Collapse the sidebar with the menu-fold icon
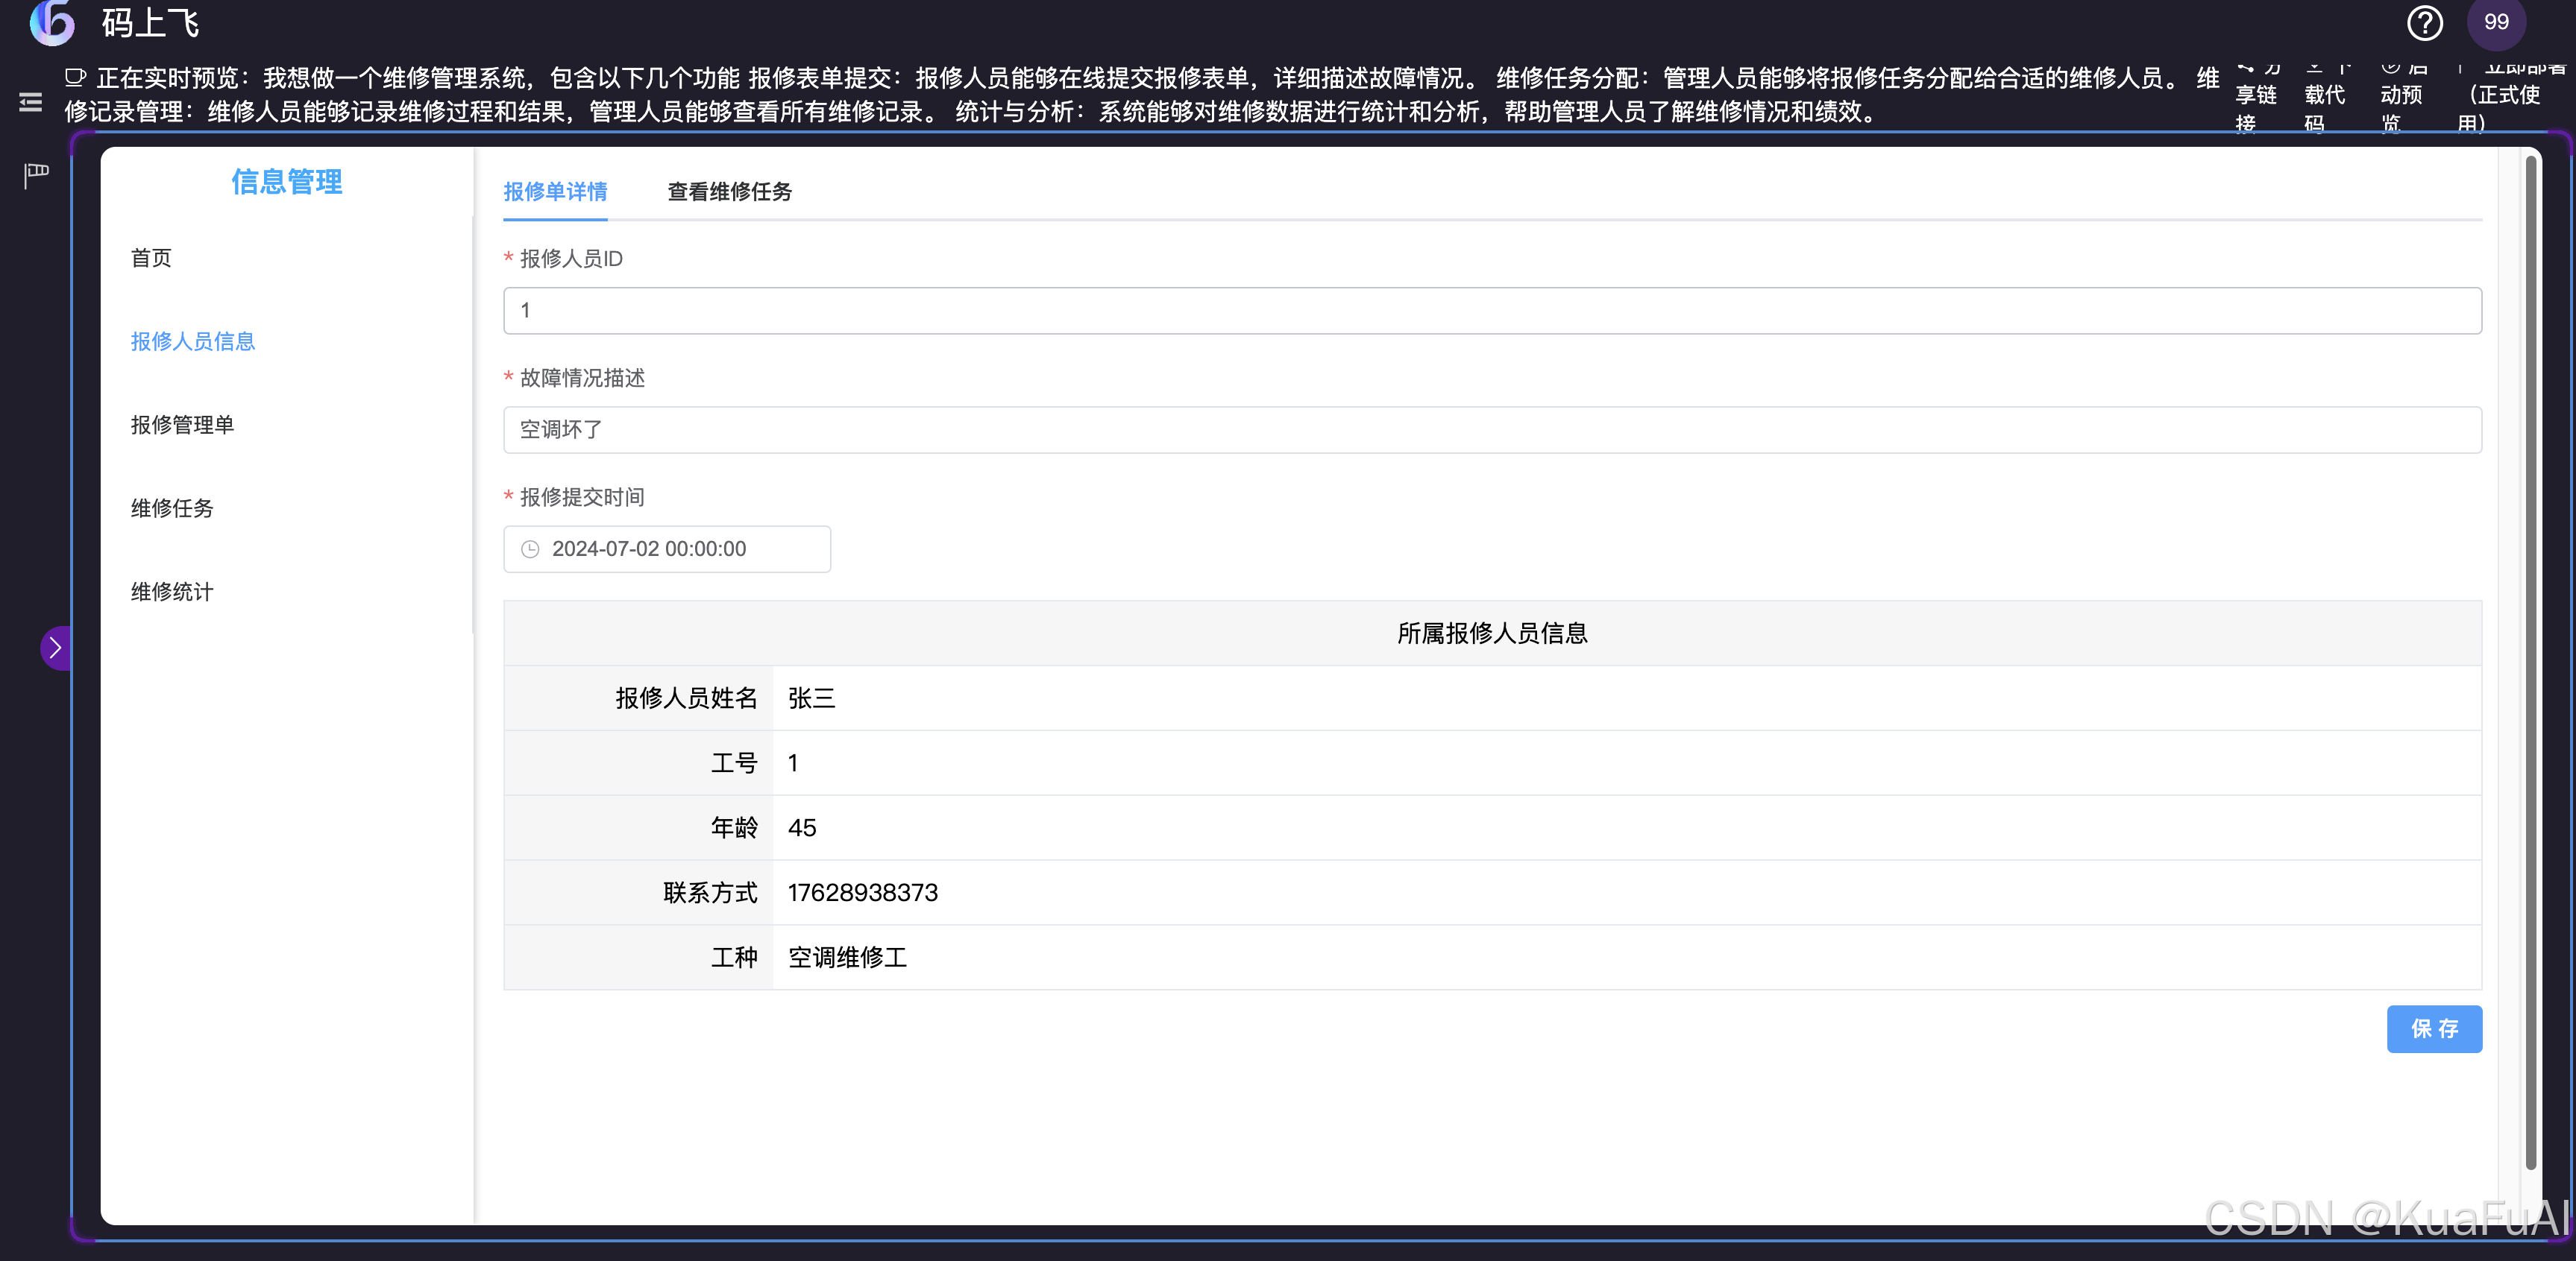The height and width of the screenshot is (1261, 2576). point(31,102)
